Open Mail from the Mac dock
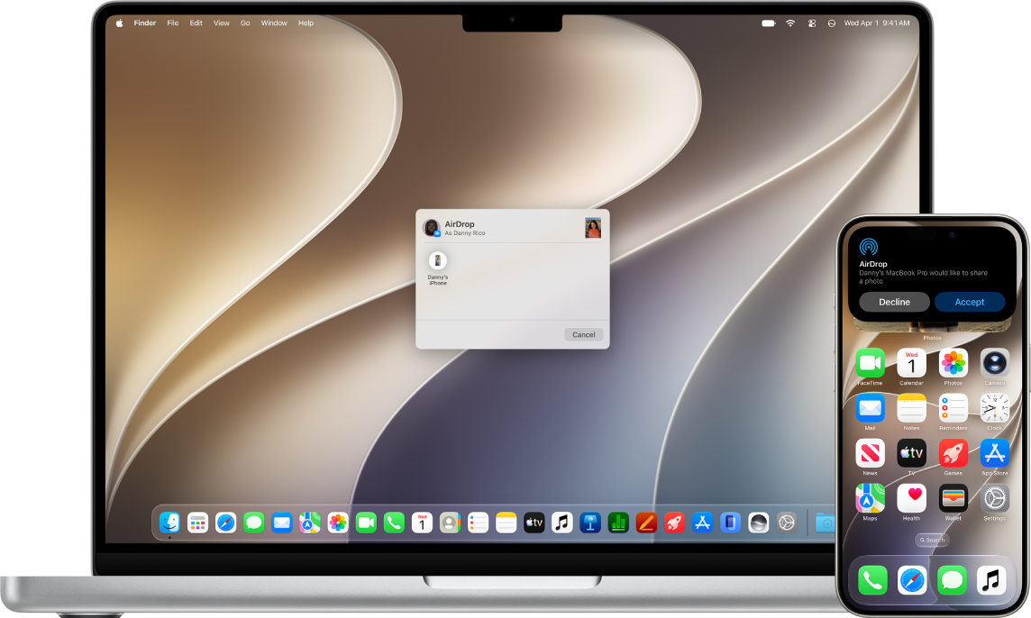The width and height of the screenshot is (1031, 618). [282, 523]
